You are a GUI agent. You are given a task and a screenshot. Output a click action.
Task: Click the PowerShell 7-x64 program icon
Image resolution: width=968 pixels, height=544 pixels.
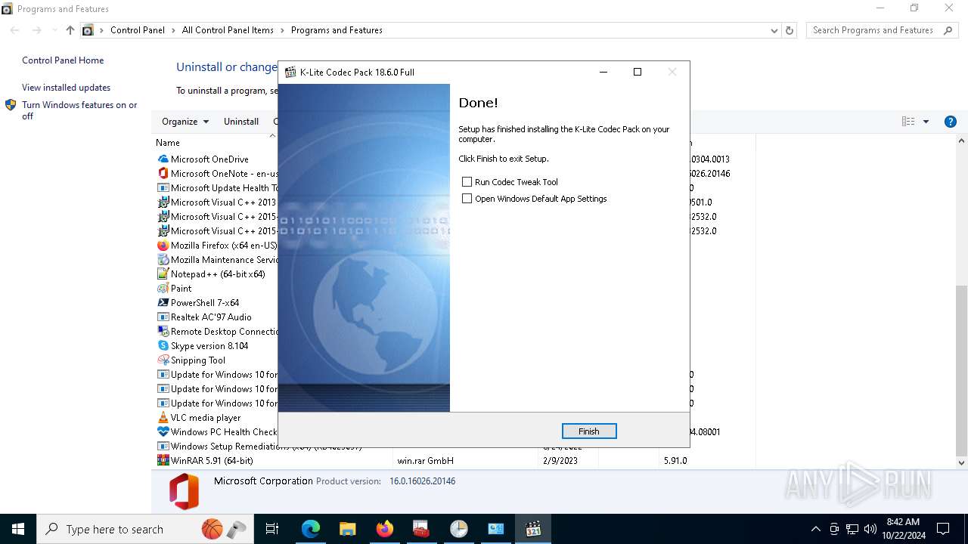click(x=163, y=303)
